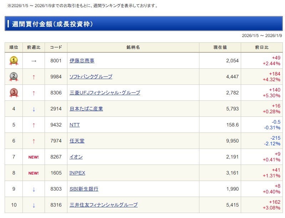The image size is (285, 218).
Task: Click the 週間買付金額(成長投資枠) heading
Action: click(52, 24)
